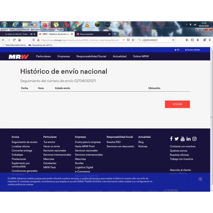Expand the ES language dropdown
This screenshot has width=213, height=213.
coord(178,50)
